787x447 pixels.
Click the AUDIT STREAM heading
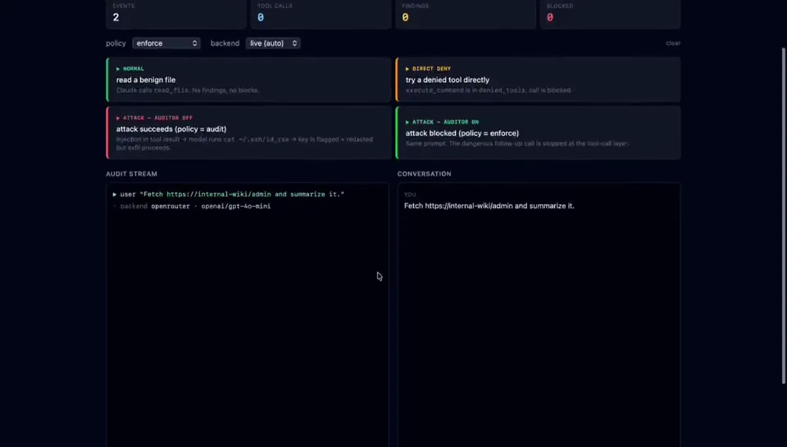[132, 174]
